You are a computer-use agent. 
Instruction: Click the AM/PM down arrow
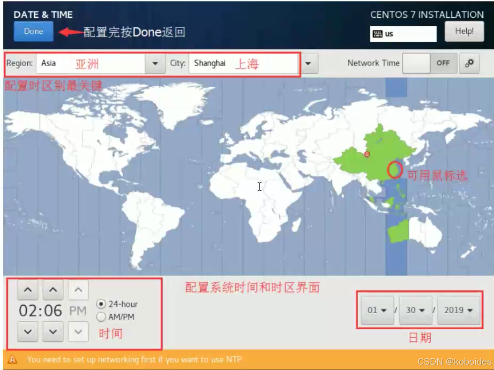(x=78, y=332)
